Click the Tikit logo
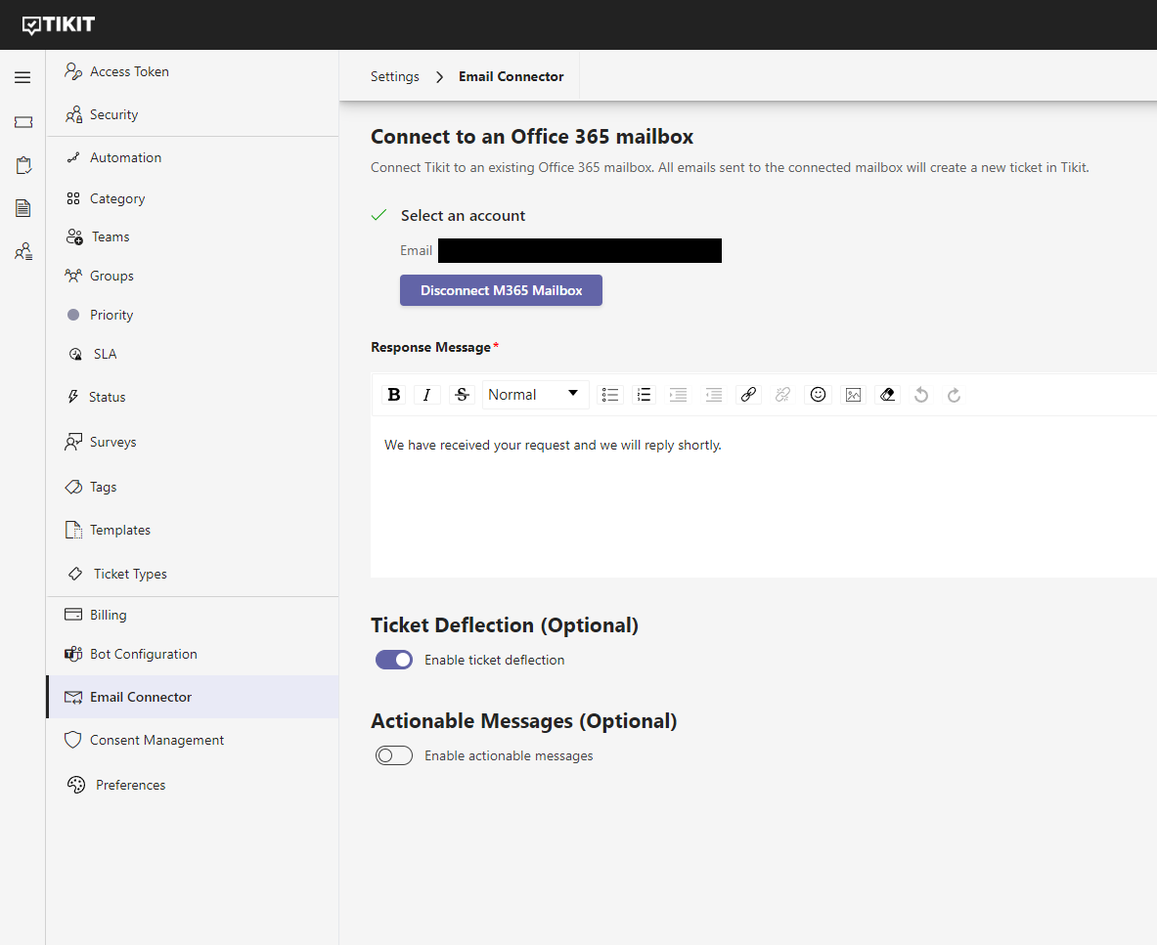 (x=59, y=24)
